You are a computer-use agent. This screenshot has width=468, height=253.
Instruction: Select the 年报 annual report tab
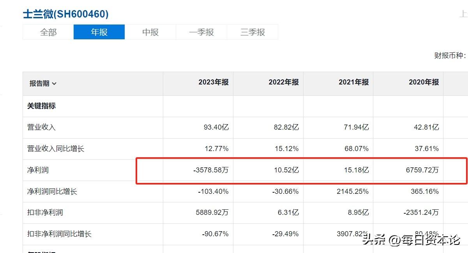pyautogui.click(x=99, y=32)
